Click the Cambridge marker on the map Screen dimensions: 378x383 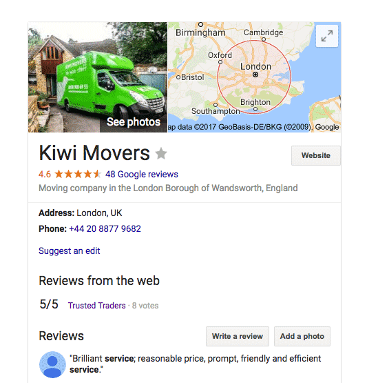264,39
